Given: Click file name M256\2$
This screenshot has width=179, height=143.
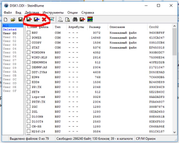Looking at the screenshot, I should (x=38, y=131).
